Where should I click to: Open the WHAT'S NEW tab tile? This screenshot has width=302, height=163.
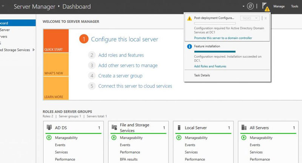point(56,65)
